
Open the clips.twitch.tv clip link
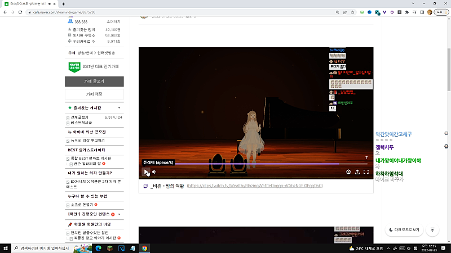coord(255,186)
